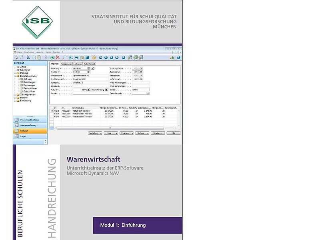This screenshot has height=240, width=320.
Task: Click the horizontal scrollbar under the order lines
Action: 110,128
